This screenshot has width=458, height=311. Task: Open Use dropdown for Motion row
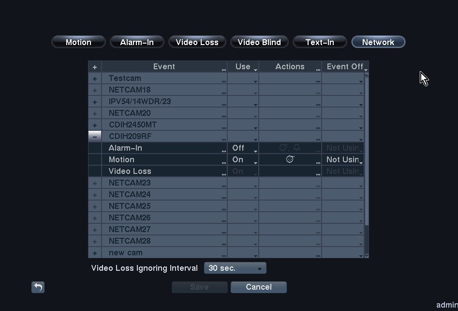pos(243,160)
